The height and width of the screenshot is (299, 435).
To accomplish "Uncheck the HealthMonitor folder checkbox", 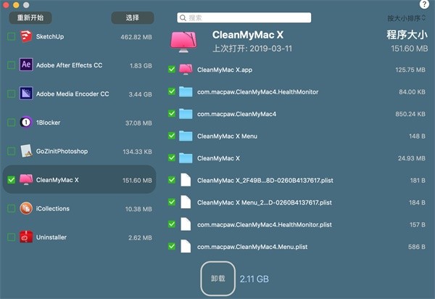I will pos(172,91).
